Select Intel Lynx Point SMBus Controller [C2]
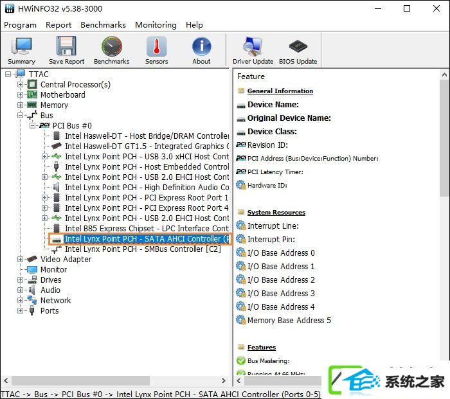This screenshot has width=450, height=399. pos(143,249)
